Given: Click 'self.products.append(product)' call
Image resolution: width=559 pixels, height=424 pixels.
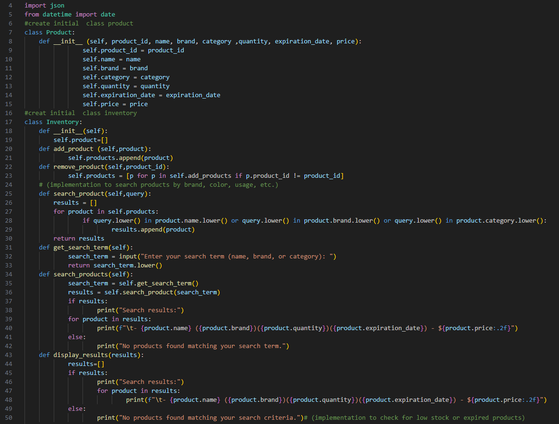Looking at the screenshot, I should pyautogui.click(x=121, y=158).
